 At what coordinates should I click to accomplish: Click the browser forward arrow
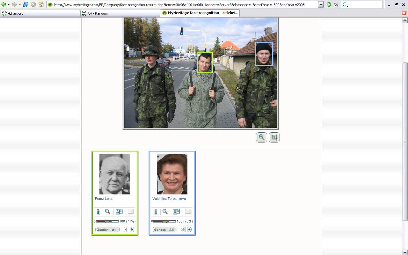pyautogui.click(x=14, y=4)
